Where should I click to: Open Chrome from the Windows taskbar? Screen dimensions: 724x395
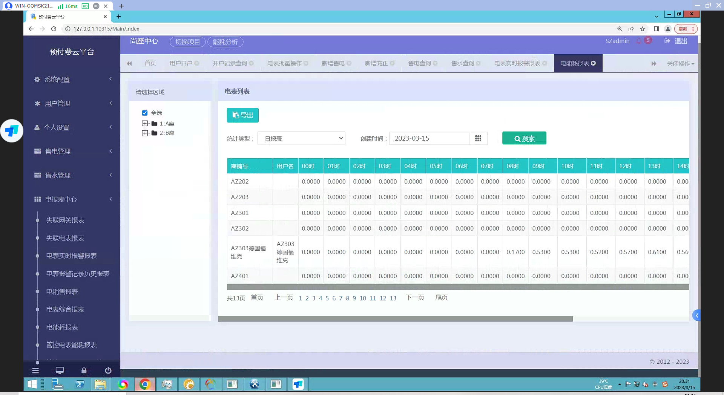pyautogui.click(x=145, y=384)
